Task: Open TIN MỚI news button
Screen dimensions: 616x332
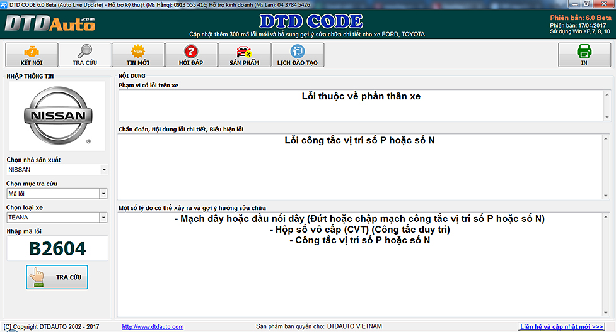Action: coord(138,55)
